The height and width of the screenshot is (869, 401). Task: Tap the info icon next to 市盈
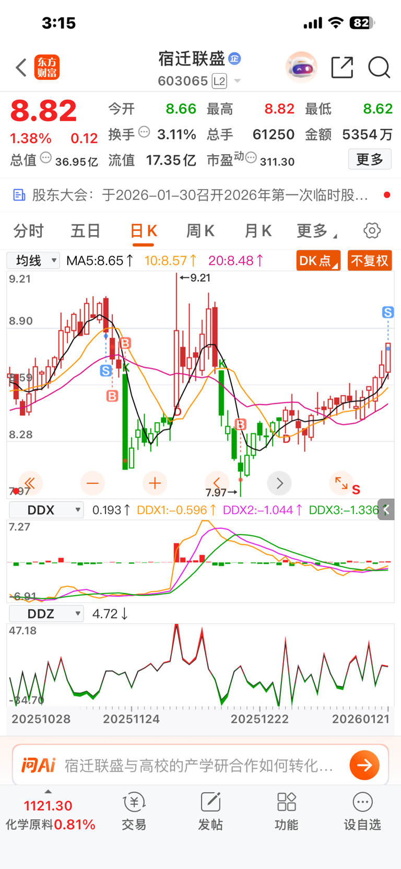point(251,158)
